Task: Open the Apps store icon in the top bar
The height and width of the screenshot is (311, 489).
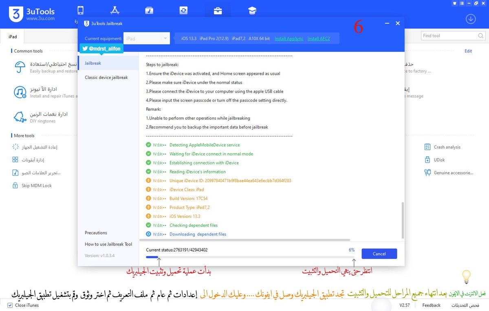Action: (x=115, y=11)
